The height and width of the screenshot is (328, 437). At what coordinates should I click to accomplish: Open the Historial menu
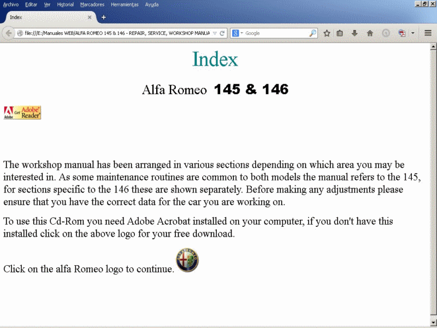coord(65,4)
